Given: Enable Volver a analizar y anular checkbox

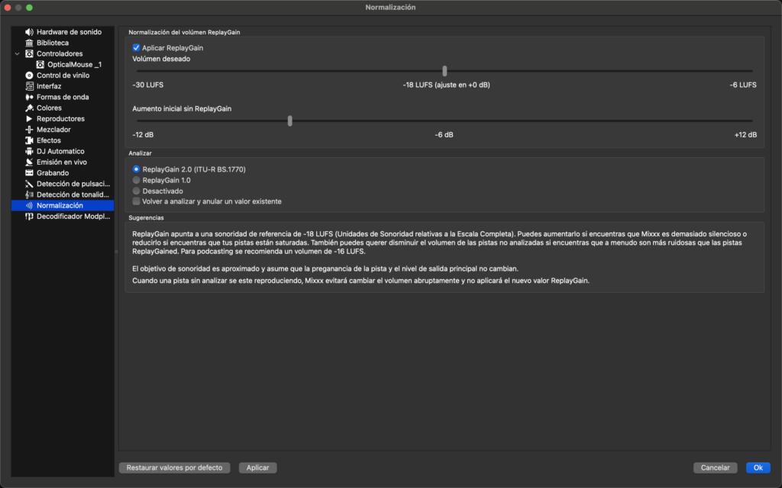Looking at the screenshot, I should tap(136, 201).
